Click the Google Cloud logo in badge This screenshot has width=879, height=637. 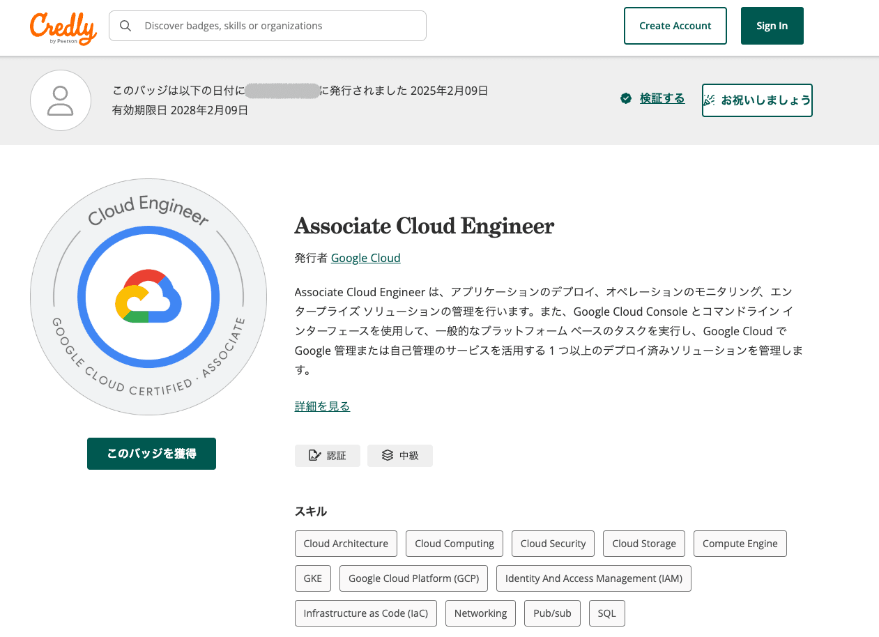coord(148,296)
